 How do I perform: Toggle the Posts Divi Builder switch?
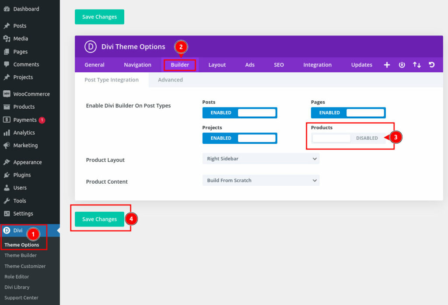240,113
